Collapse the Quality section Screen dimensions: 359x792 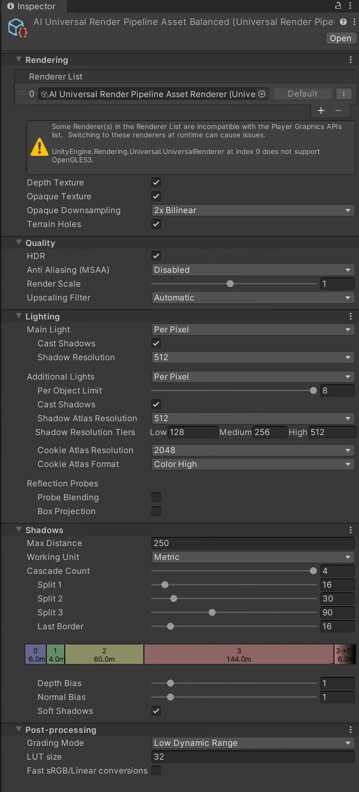coord(19,243)
